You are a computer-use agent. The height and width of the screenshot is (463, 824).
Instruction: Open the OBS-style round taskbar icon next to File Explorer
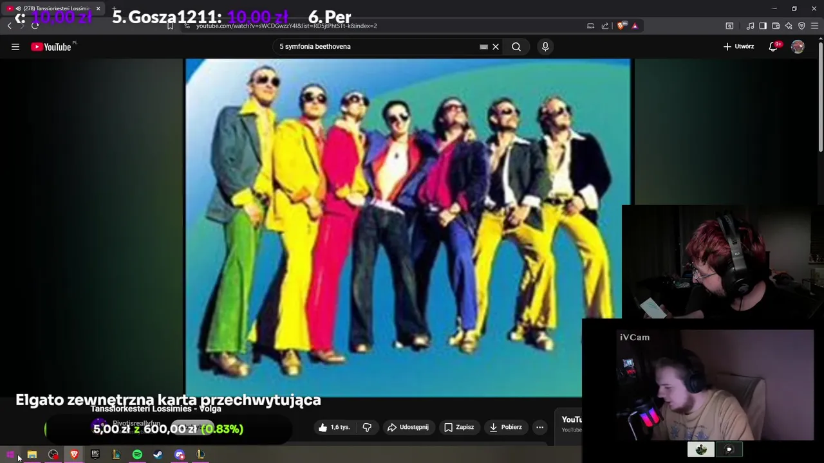[x=53, y=455]
